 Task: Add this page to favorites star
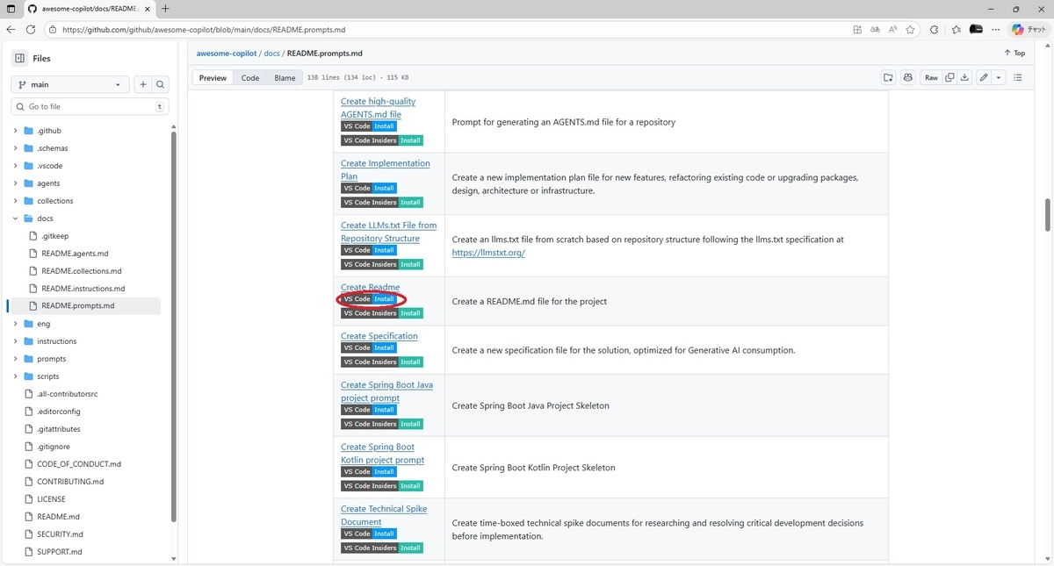[911, 29]
